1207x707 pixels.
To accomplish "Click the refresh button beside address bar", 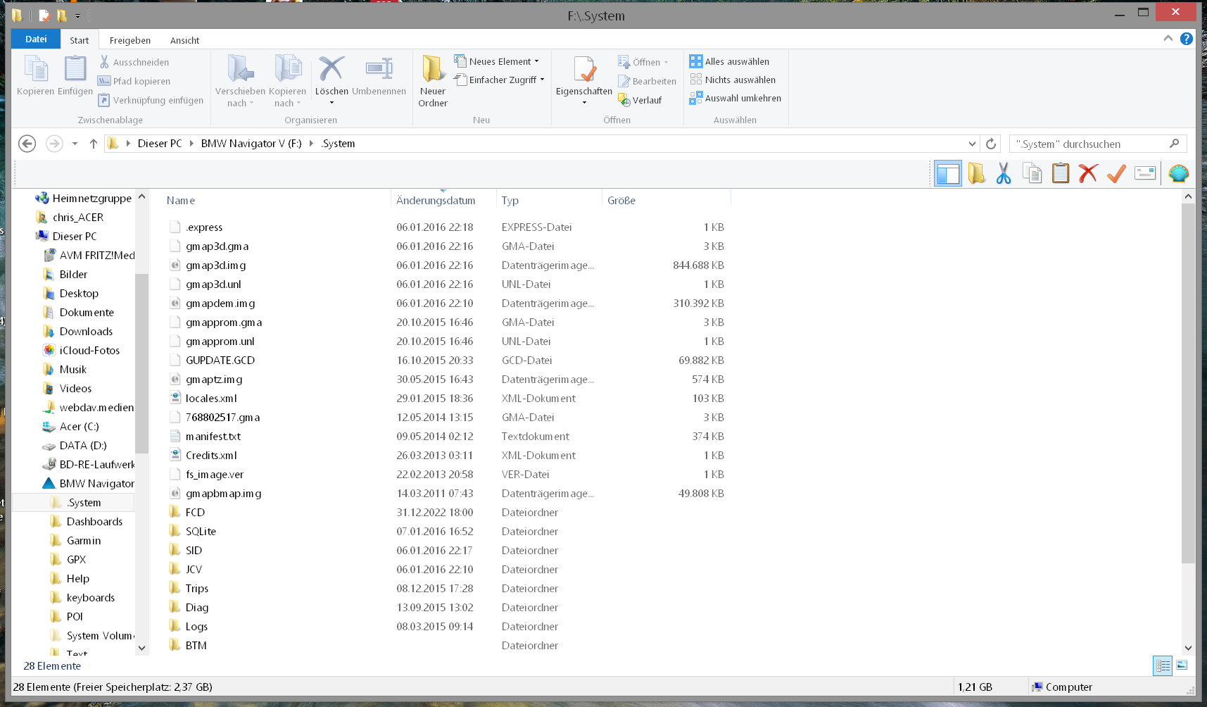I will click(991, 144).
